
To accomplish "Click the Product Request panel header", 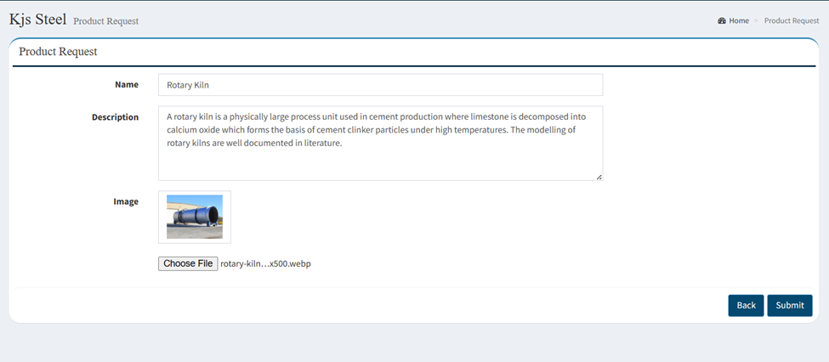I will tap(58, 52).
